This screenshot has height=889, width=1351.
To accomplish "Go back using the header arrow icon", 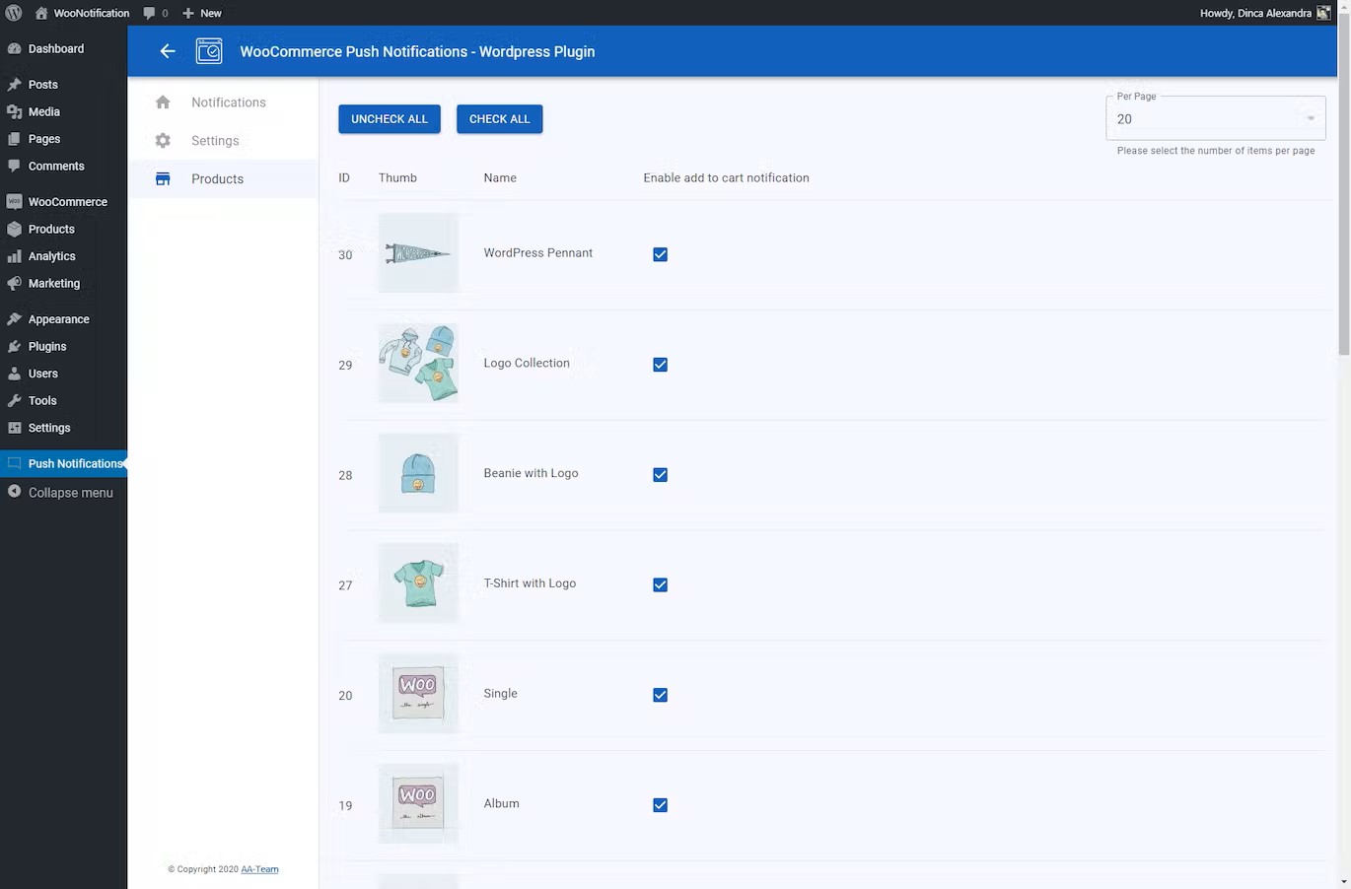I will tap(168, 51).
